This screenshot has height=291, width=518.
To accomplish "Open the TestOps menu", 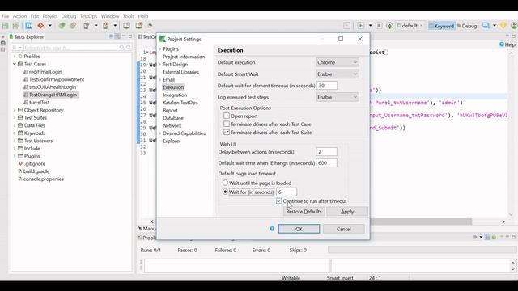I will 88,16.
